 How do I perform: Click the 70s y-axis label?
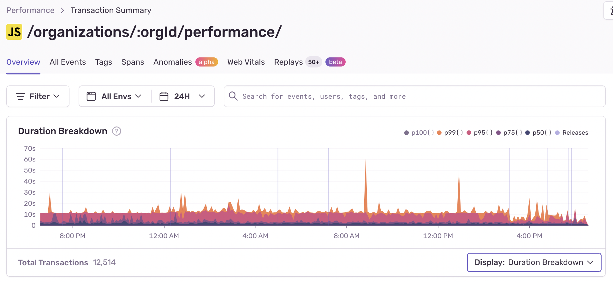click(x=30, y=148)
